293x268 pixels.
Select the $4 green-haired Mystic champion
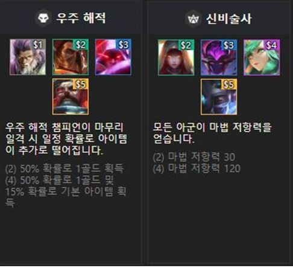point(262,57)
